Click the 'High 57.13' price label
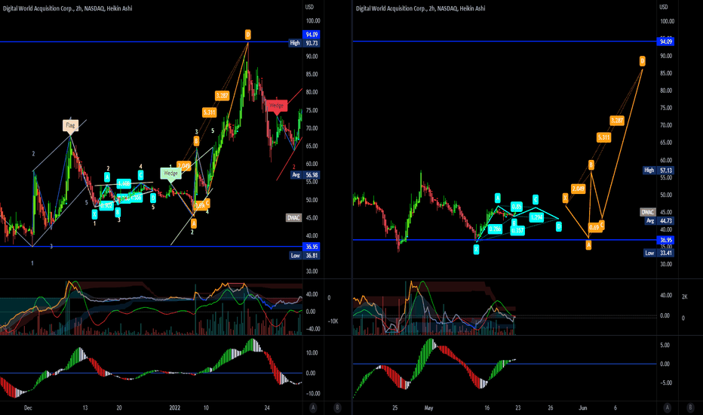This screenshot has height=415, width=703. coord(658,170)
